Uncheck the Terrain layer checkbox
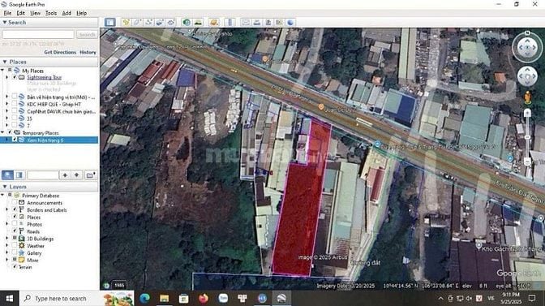 pos(15,267)
